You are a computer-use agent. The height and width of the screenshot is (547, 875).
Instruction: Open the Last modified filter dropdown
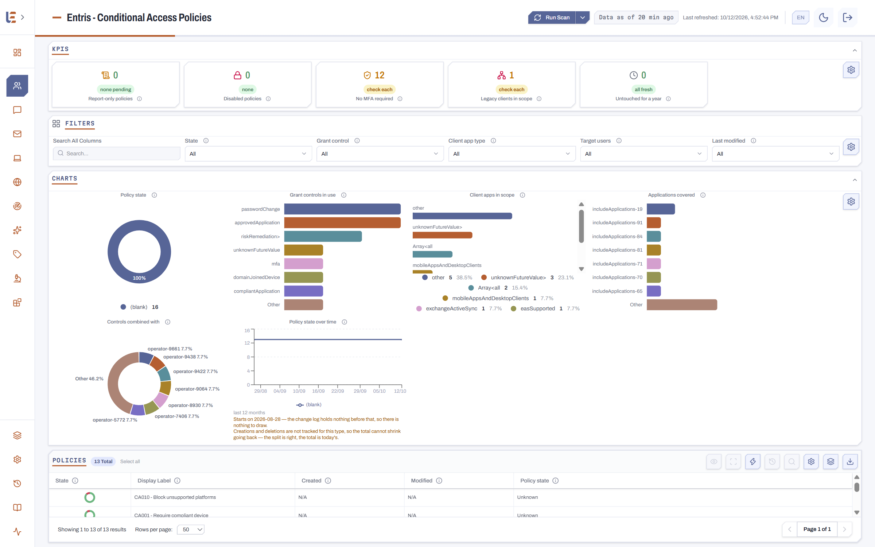[x=775, y=154]
